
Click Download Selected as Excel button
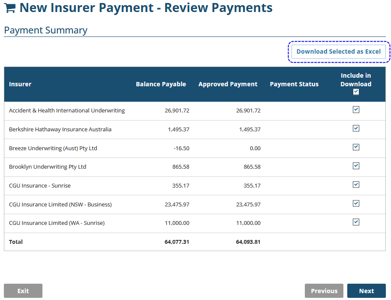[338, 52]
